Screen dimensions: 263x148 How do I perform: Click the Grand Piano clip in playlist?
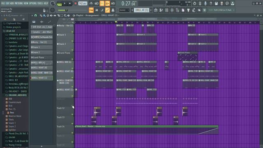(x=187, y=56)
